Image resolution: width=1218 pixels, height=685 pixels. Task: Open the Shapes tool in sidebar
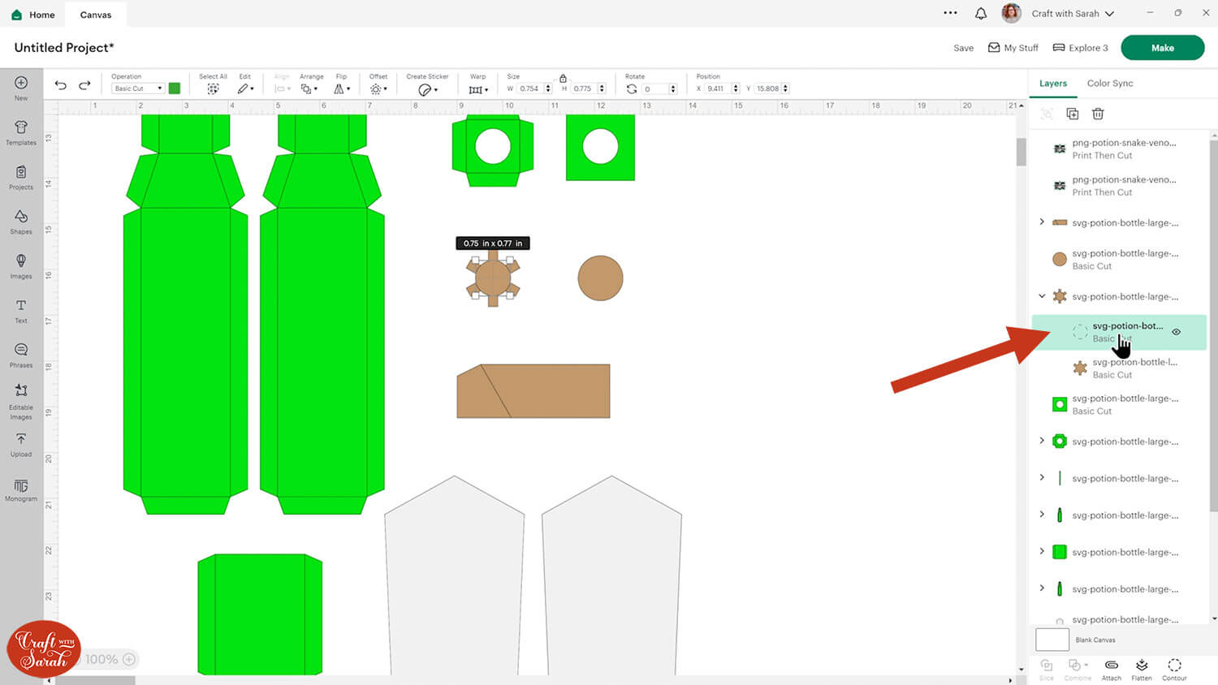point(21,220)
